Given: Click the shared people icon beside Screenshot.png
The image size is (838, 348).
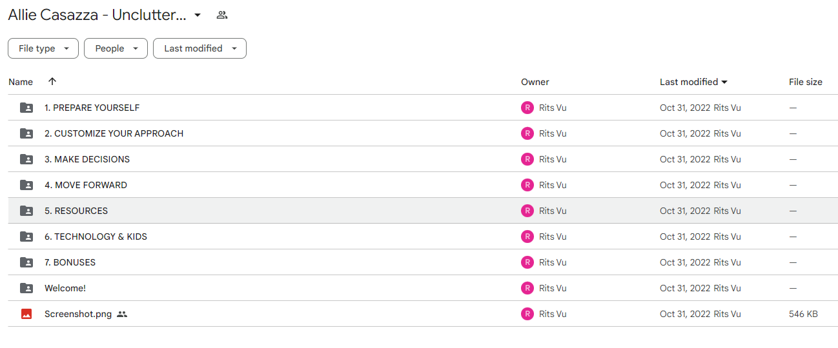Looking at the screenshot, I should tap(122, 314).
